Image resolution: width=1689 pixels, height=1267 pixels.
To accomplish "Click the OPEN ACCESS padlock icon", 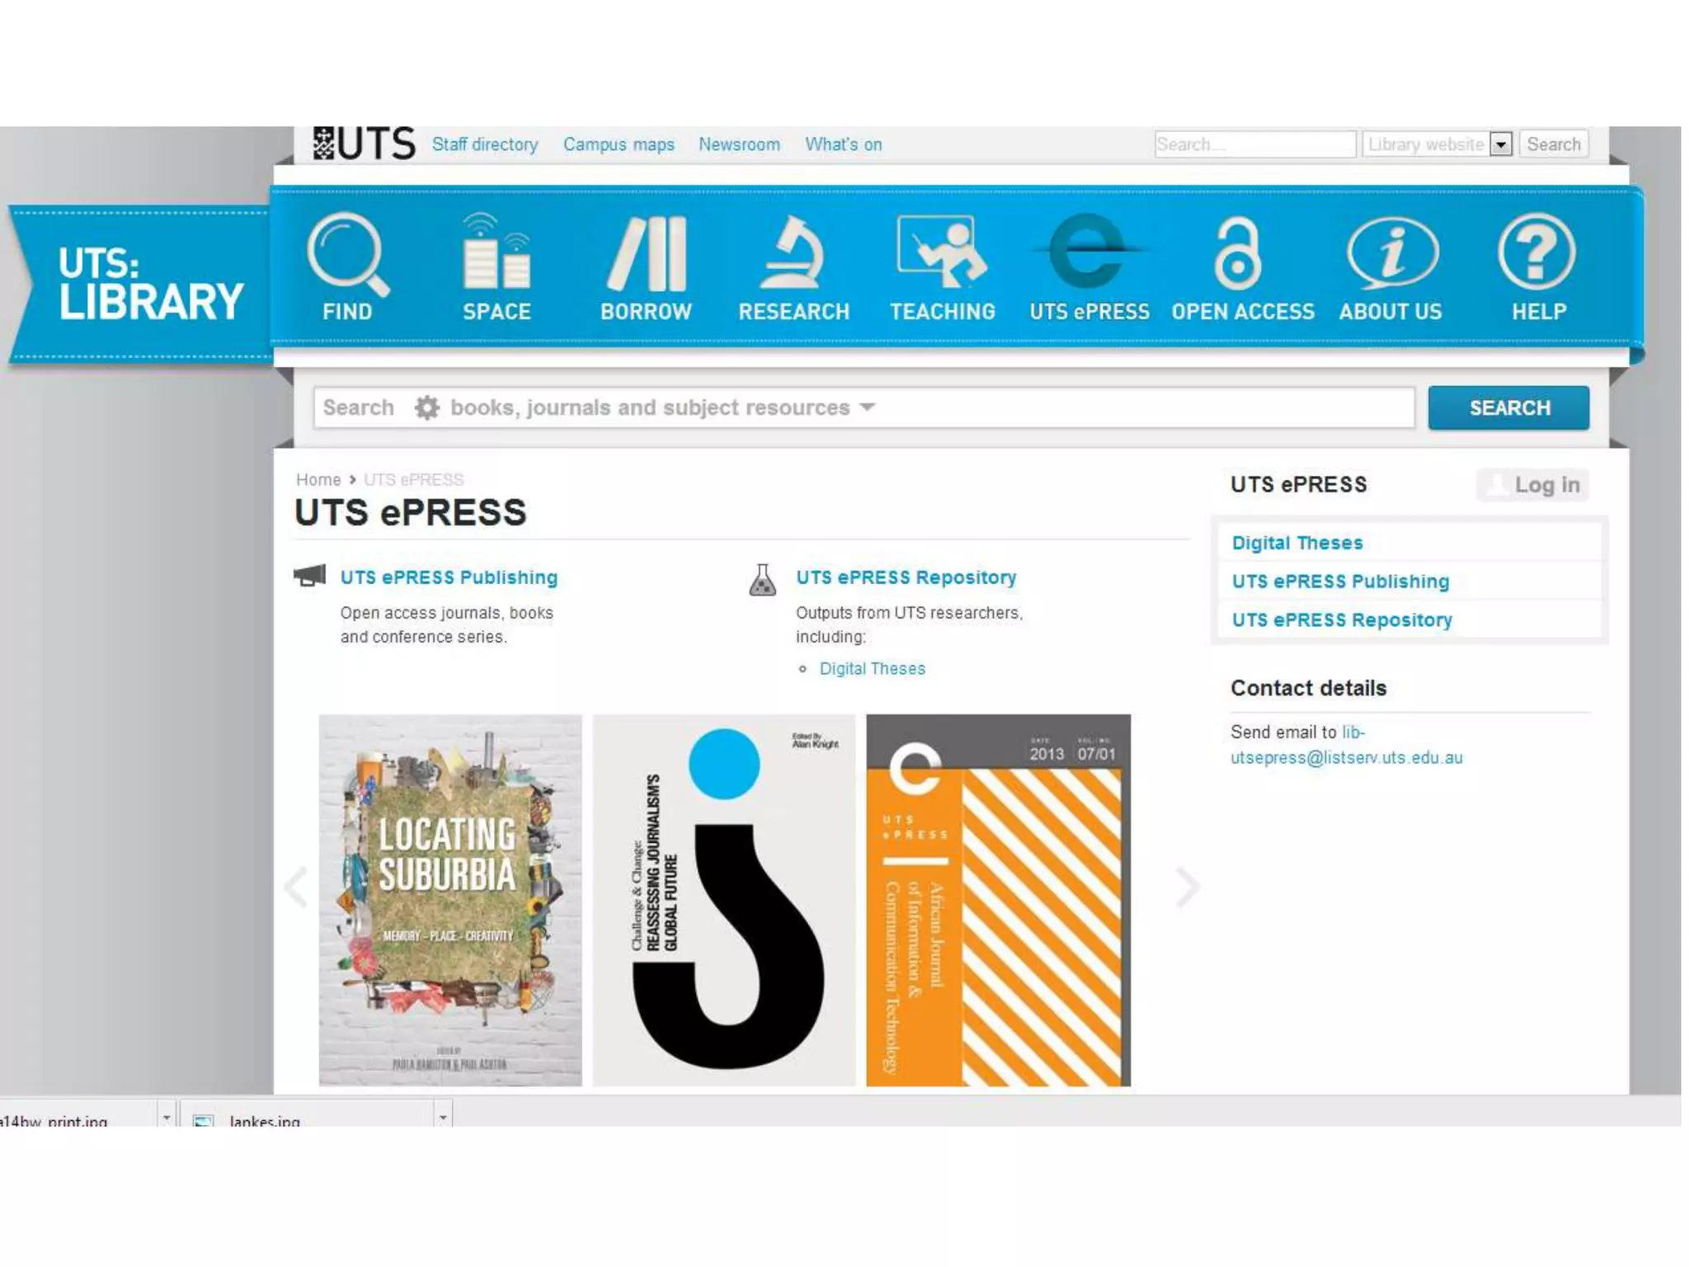I will [1237, 253].
